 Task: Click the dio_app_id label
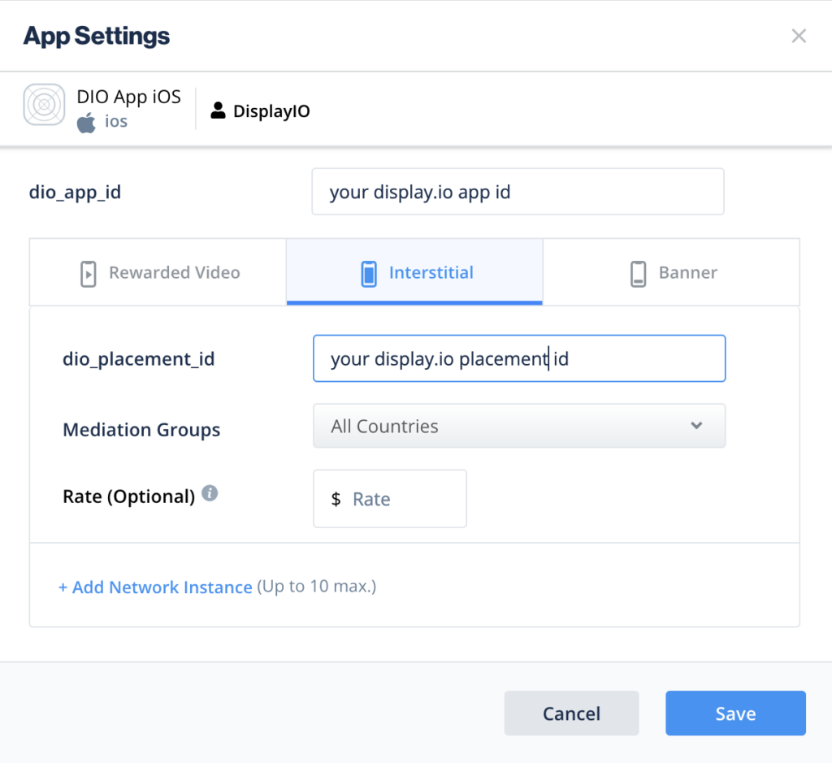point(75,192)
